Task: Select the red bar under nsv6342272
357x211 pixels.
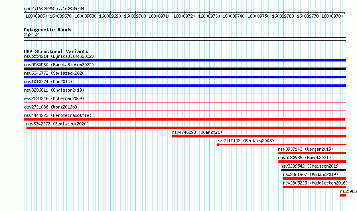Action: point(186,128)
